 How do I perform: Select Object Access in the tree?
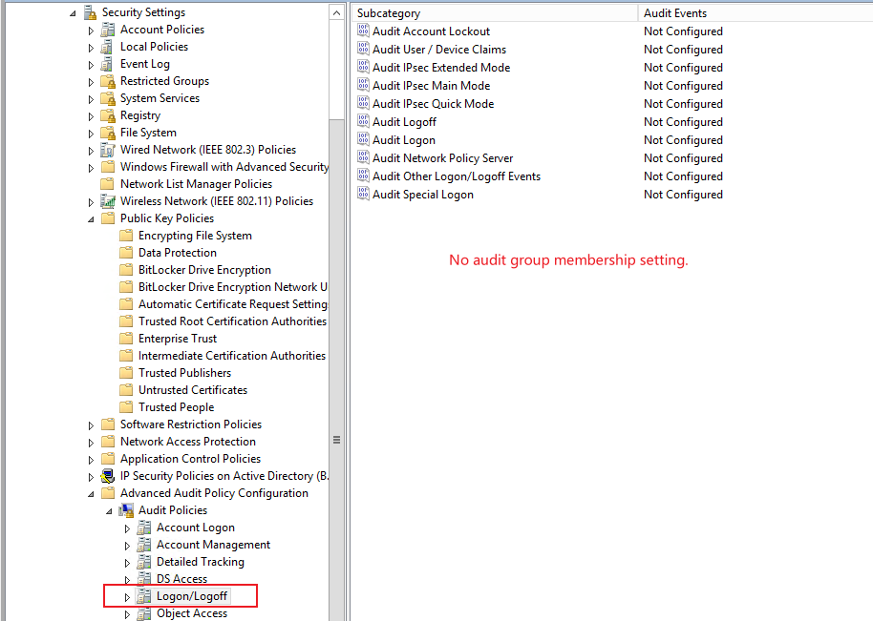pyautogui.click(x=192, y=613)
